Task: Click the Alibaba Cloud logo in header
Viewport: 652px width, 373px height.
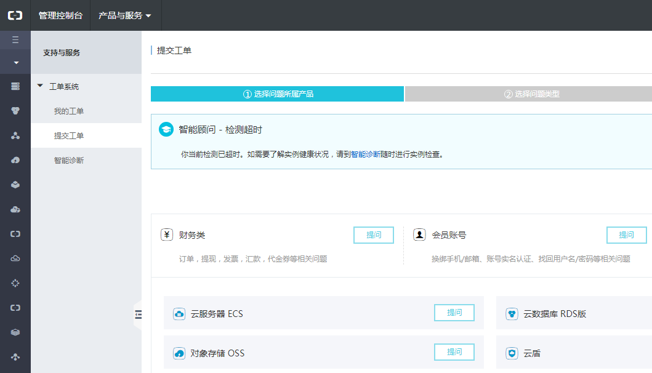Action: pos(15,15)
